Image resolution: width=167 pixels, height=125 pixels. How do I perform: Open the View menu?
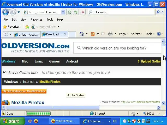point(23,20)
